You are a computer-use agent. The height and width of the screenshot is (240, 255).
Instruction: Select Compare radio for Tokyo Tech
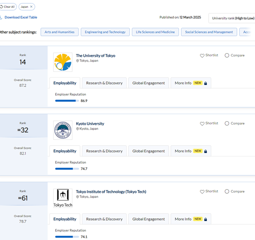point(227,191)
